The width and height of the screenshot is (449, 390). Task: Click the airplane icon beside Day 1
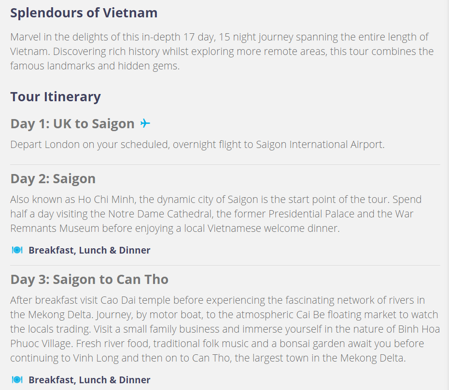click(x=145, y=123)
